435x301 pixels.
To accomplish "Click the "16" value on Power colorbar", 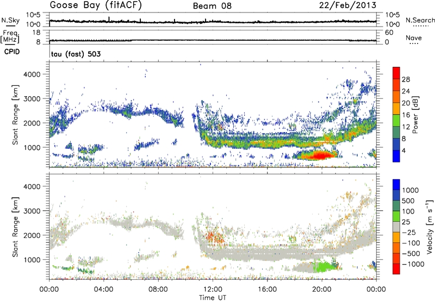I will coord(406,115).
